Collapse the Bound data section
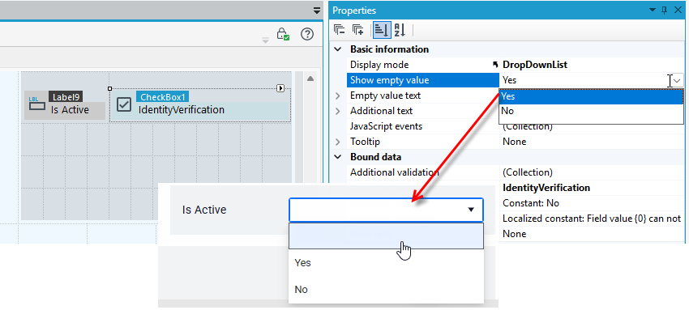Screen dimensions: 689x310 coord(338,157)
